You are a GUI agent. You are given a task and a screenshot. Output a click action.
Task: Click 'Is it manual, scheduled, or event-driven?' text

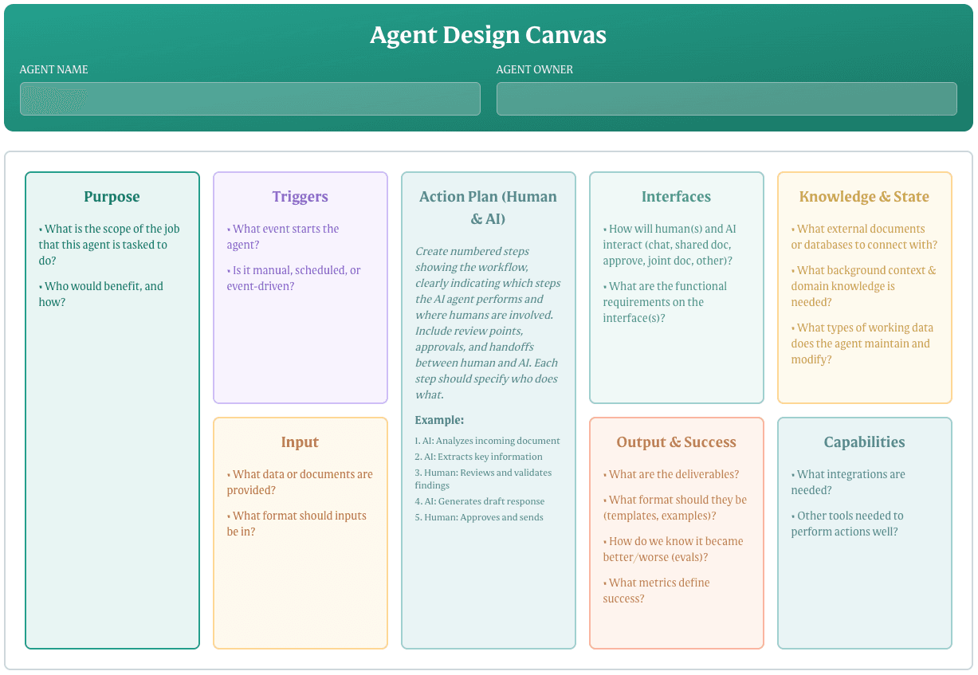click(293, 278)
